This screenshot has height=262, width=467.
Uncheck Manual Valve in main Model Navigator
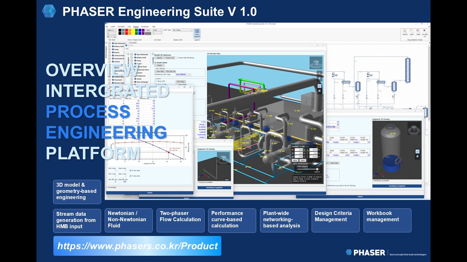click(113, 83)
